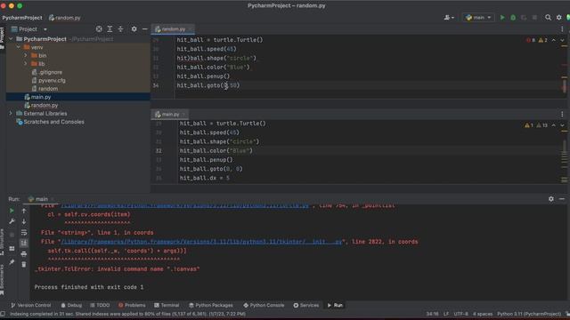
Task: Select Run tab in bottom bar
Action: coord(335,305)
